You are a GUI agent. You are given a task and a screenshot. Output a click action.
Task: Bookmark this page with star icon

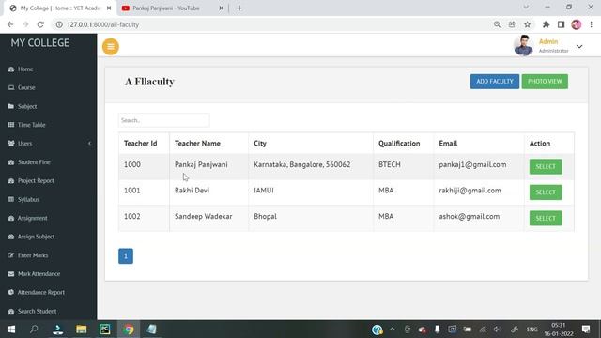(527, 24)
